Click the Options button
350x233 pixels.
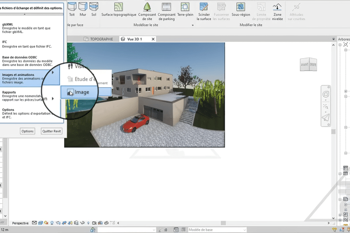(x=27, y=131)
